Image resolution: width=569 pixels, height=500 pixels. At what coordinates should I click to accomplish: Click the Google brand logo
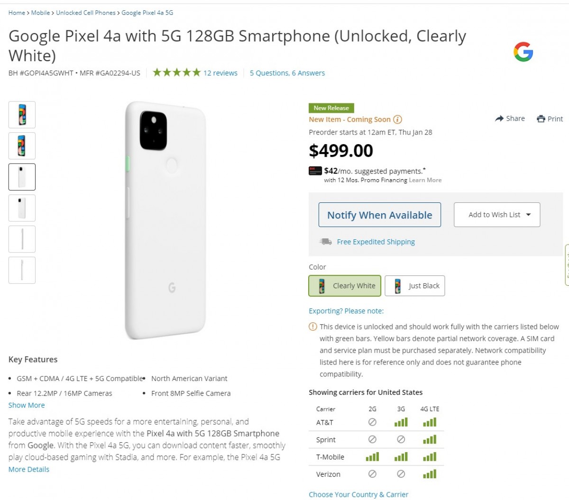(524, 52)
